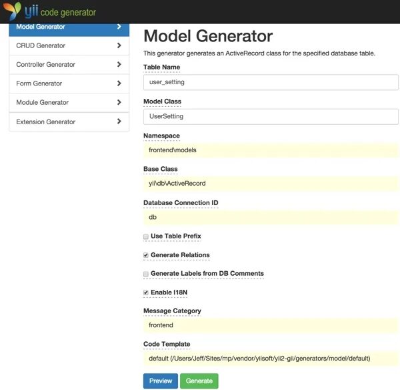The image size is (400, 390).
Task: Open the Form Generator menu item
Action: pos(69,83)
